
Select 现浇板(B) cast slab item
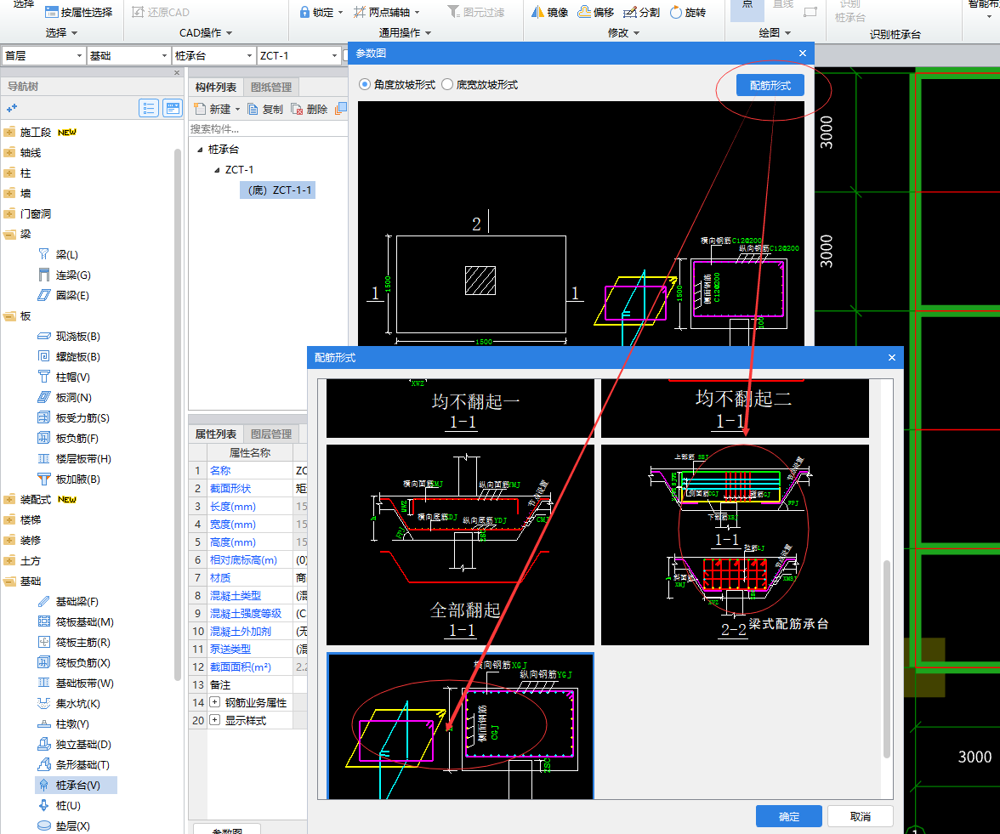click(x=69, y=336)
